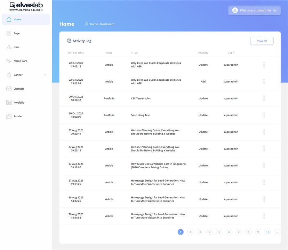Open the Article section

pos(26,116)
